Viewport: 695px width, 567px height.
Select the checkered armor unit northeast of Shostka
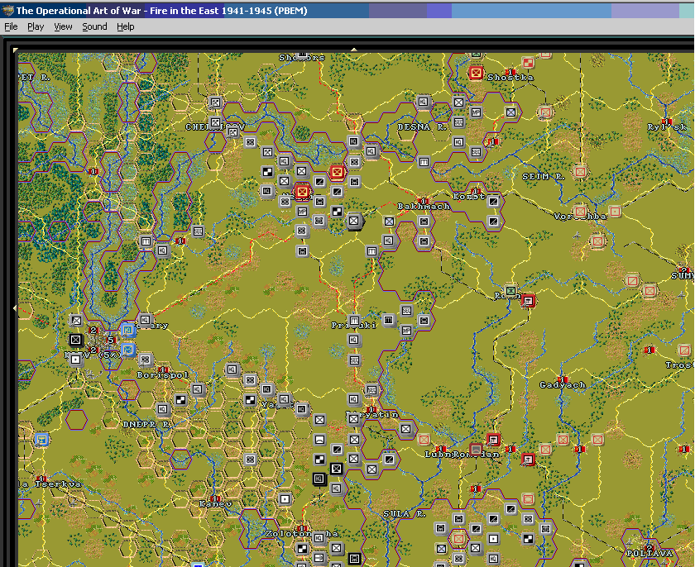pos(528,63)
